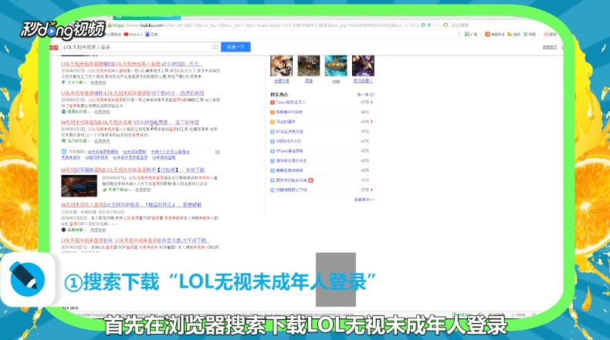610x340 pixels.
Task: Click the blonde character thumbnail in related images
Action: [x=282, y=66]
